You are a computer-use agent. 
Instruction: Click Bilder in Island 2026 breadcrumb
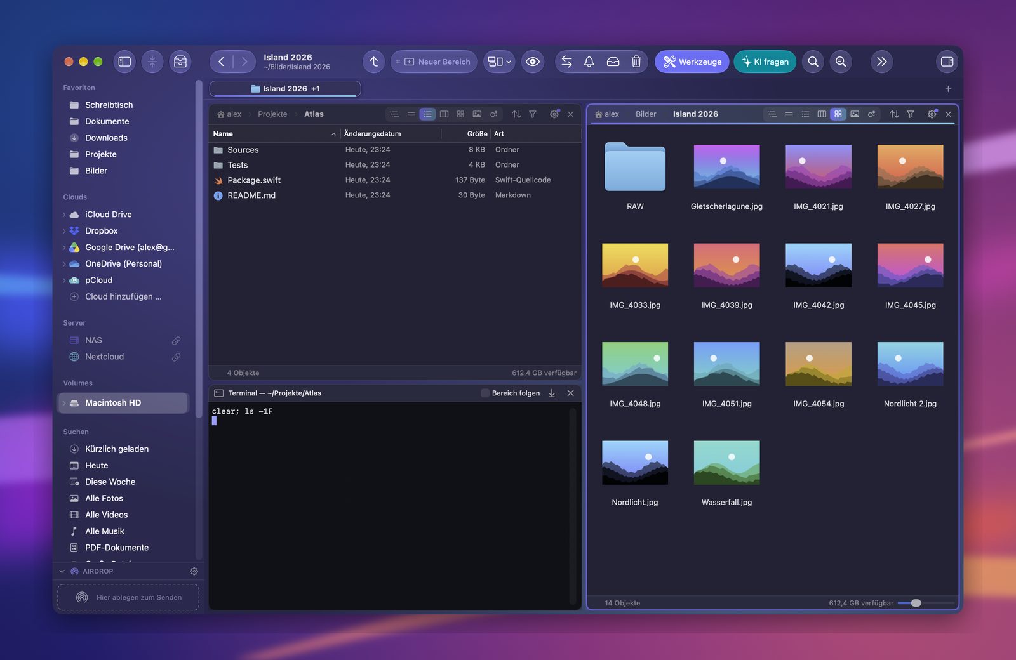click(x=646, y=114)
